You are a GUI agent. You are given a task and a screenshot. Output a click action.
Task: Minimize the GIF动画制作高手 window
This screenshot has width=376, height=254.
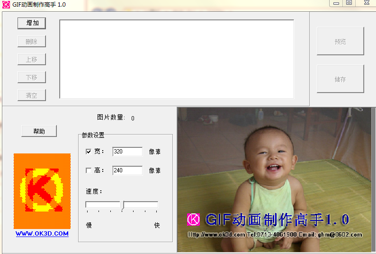[336, 3]
